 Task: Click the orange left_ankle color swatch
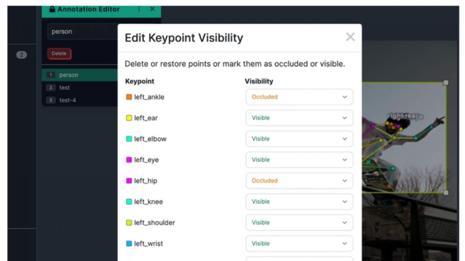129,97
